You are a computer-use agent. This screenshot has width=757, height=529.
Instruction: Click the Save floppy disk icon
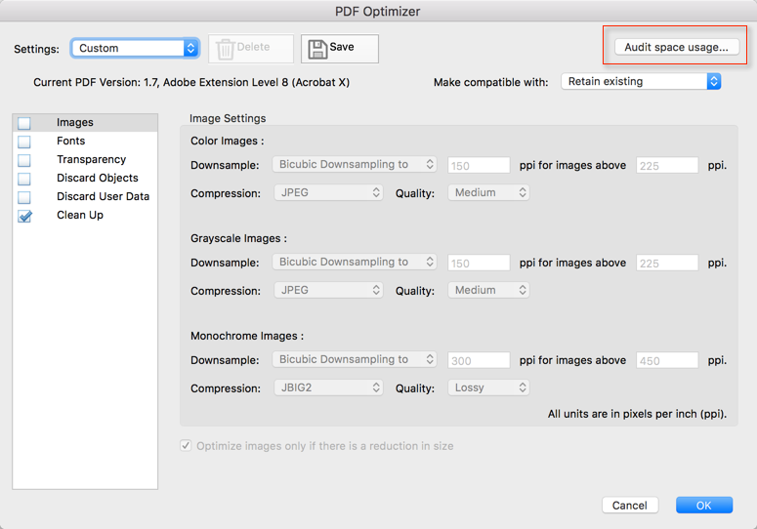(x=317, y=49)
